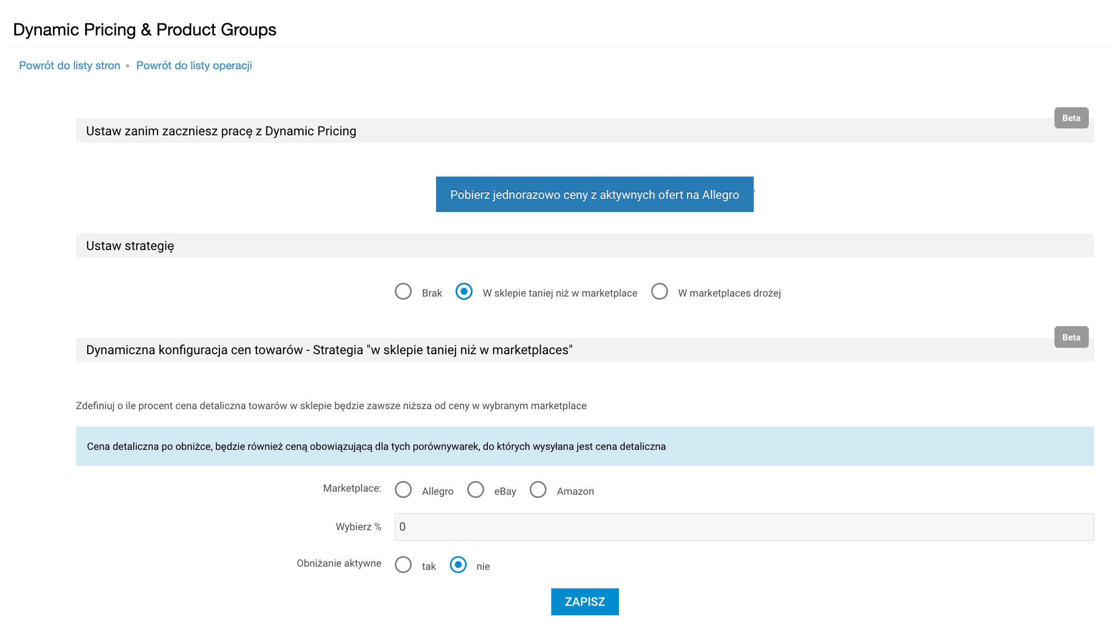Screen dimensions: 1111x628
Task: Pick Allegro as the marketplace
Action: point(403,490)
